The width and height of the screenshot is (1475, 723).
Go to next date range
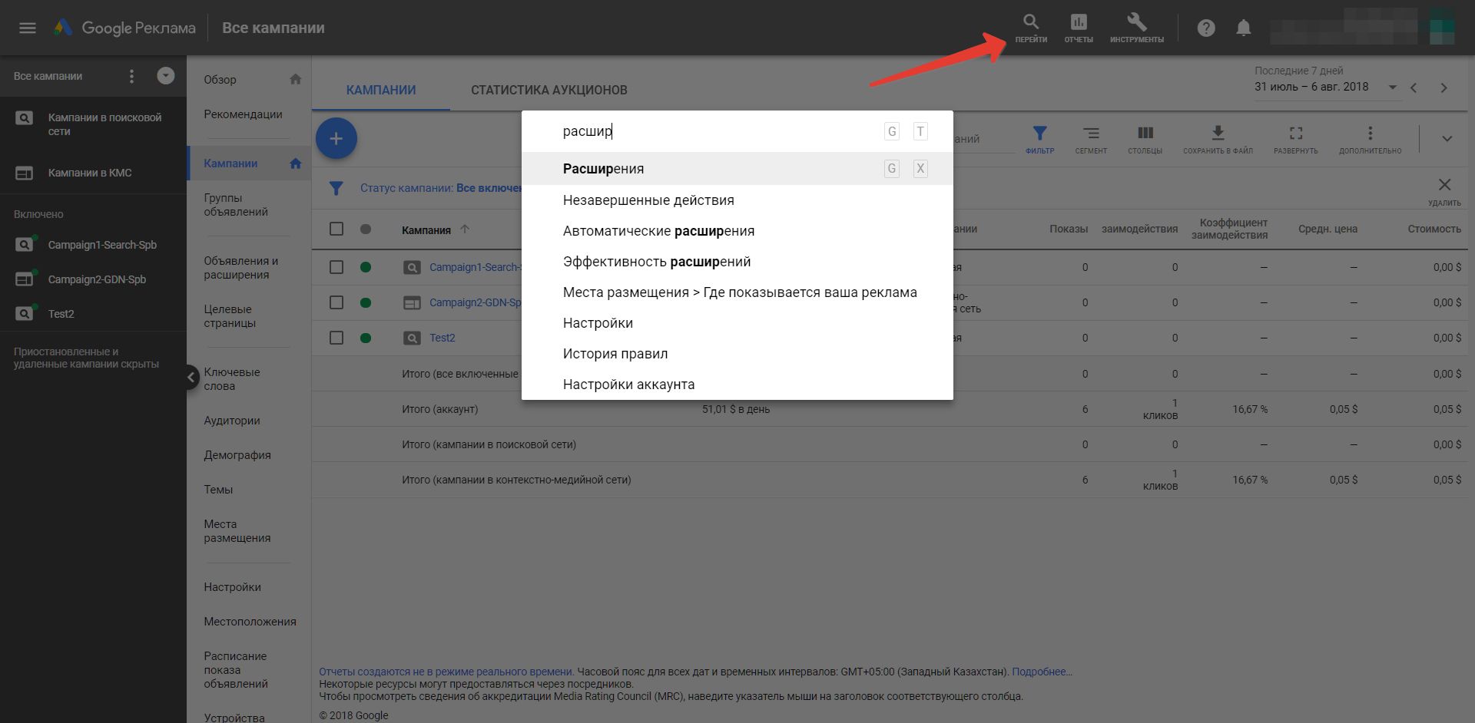(x=1444, y=87)
